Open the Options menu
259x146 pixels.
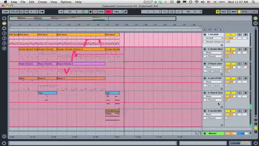coord(66,2)
